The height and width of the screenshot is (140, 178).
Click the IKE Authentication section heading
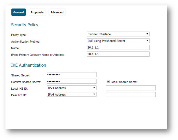(x=29, y=65)
